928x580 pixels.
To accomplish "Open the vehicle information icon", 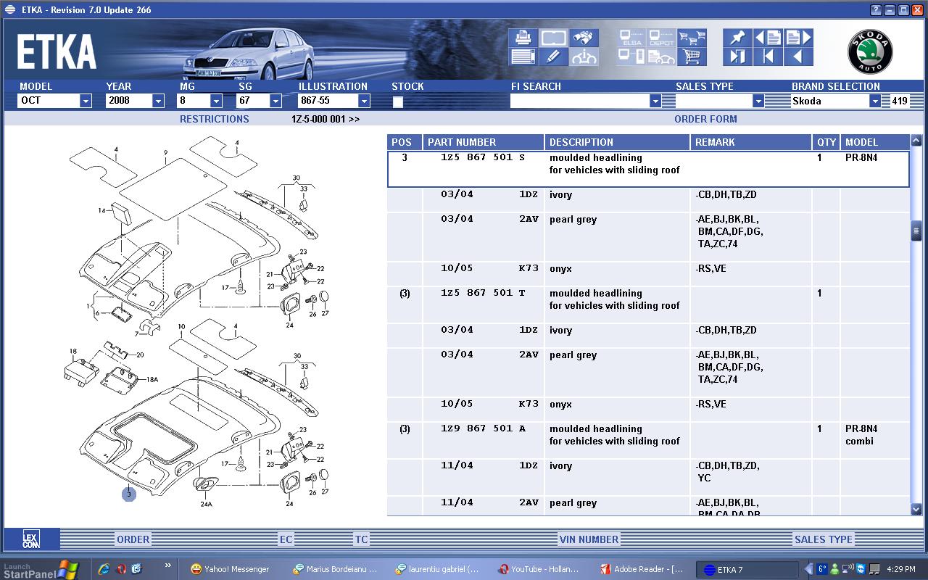I will click(584, 57).
